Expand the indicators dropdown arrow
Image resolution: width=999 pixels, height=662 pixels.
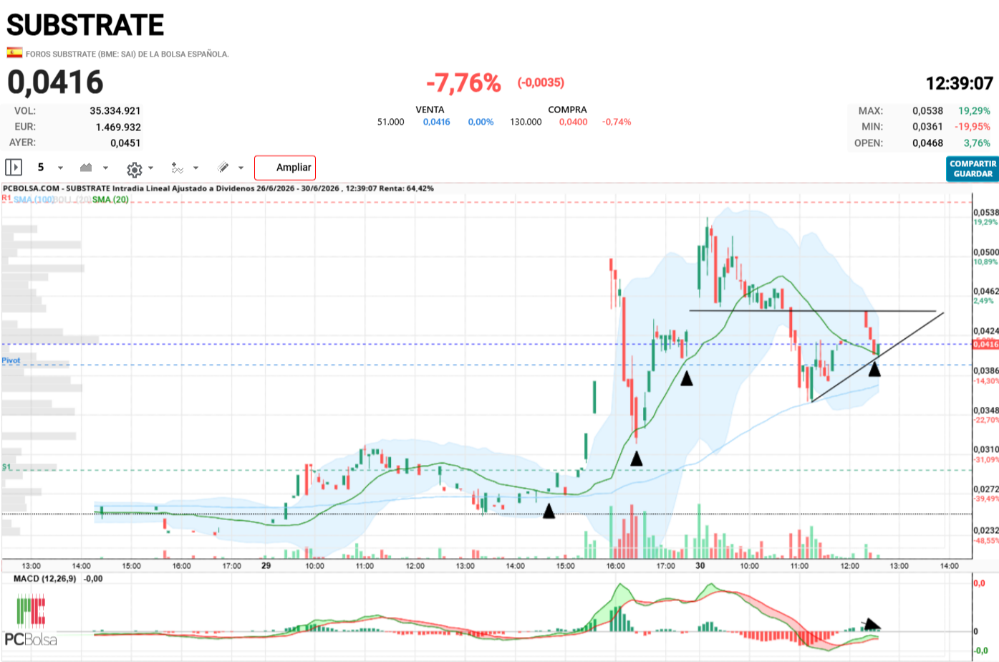pos(196,168)
